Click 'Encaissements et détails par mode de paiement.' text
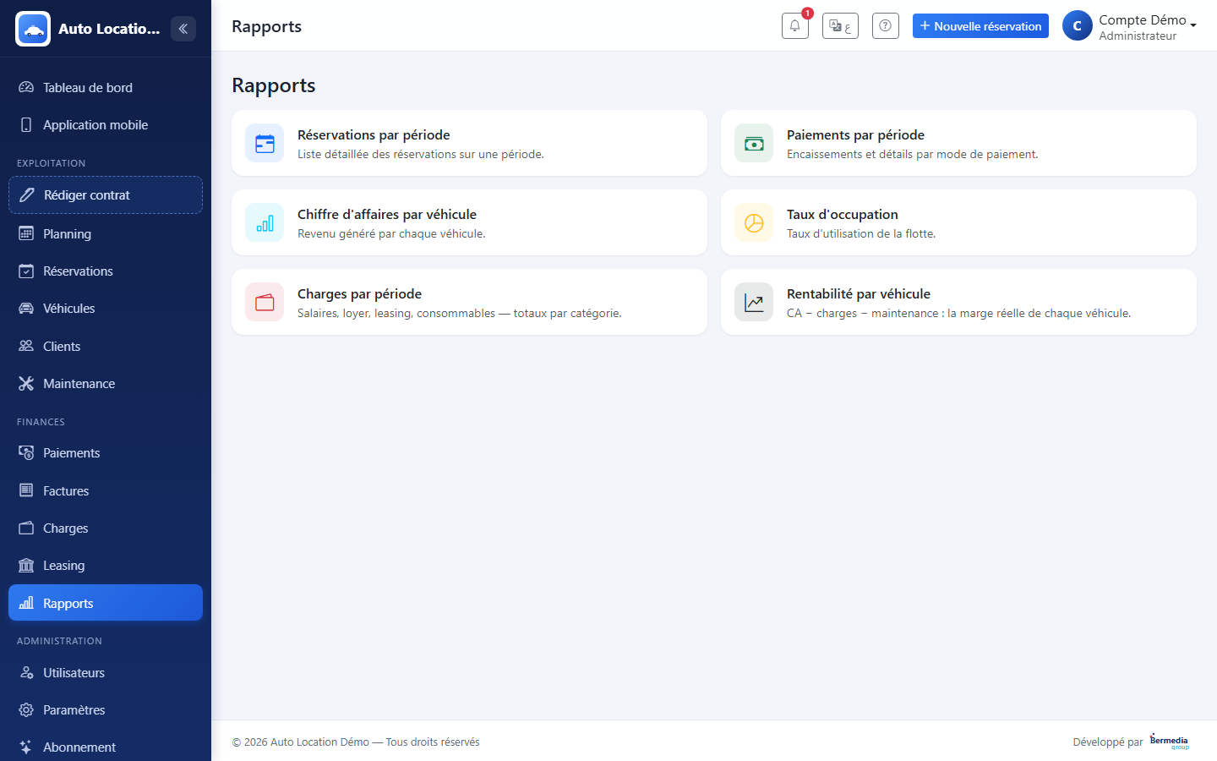This screenshot has height=761, width=1217. pyautogui.click(x=913, y=154)
